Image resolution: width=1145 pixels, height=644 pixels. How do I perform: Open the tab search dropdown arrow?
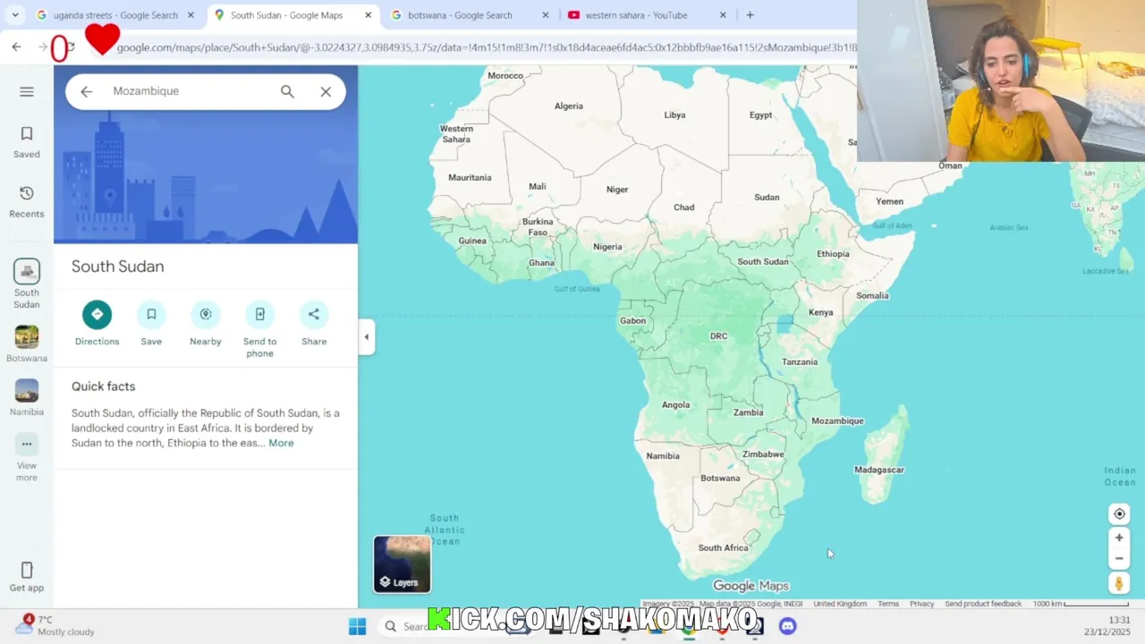[x=15, y=15]
